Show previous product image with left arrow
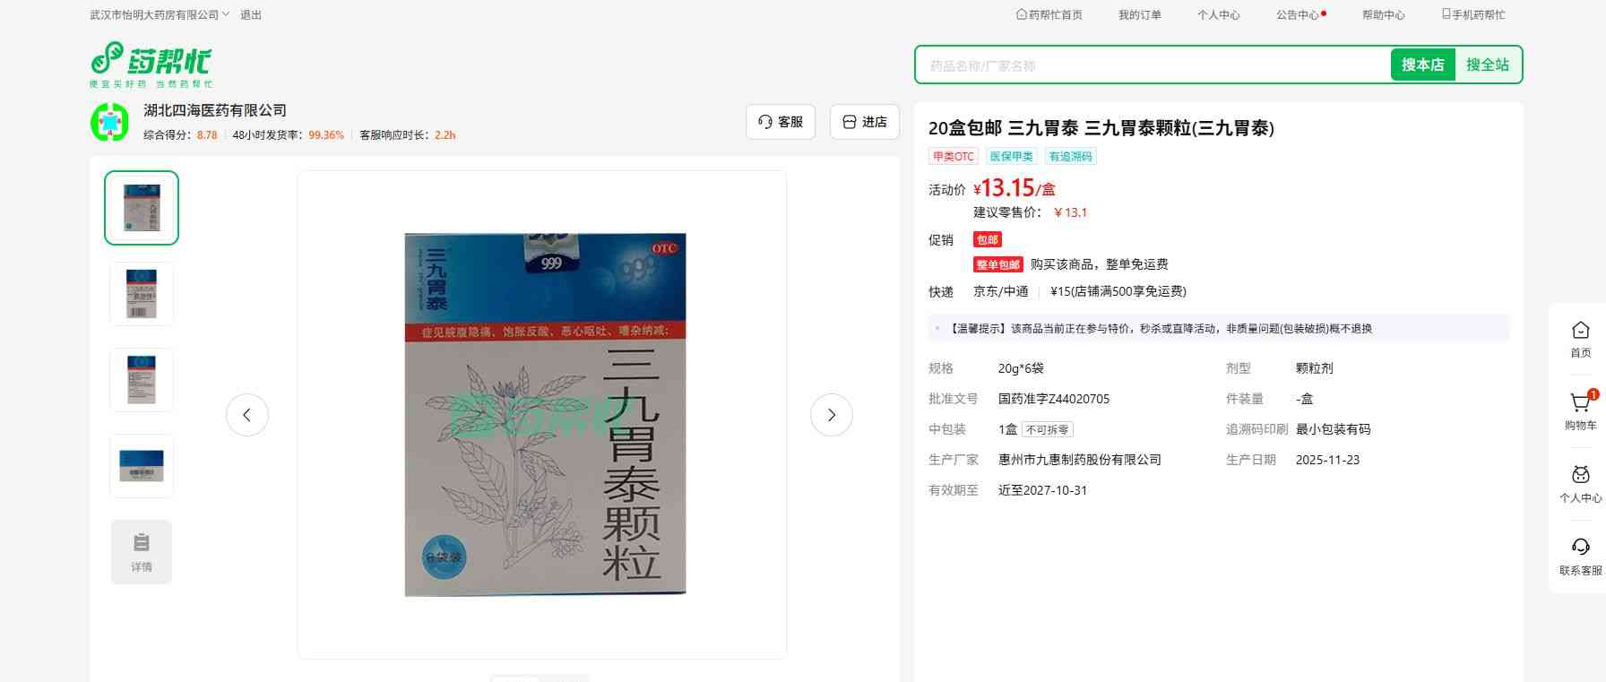The image size is (1606, 682). tap(247, 415)
